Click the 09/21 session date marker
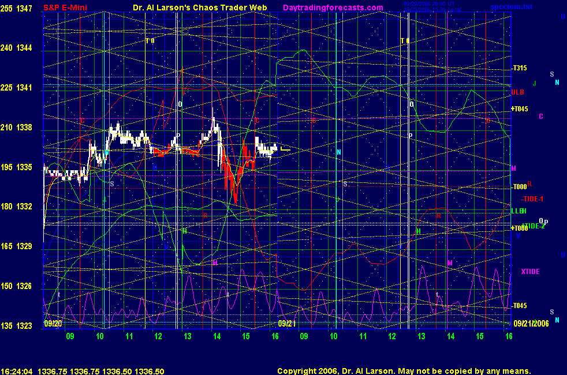 [287, 323]
